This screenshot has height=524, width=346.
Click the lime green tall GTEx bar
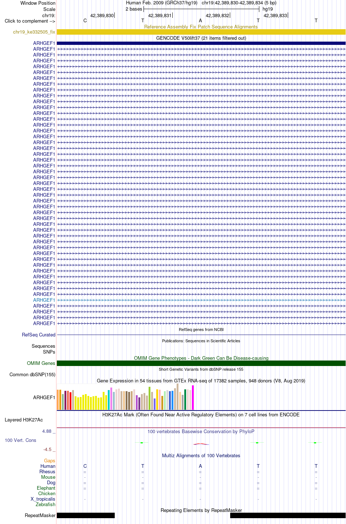(x=150, y=398)
